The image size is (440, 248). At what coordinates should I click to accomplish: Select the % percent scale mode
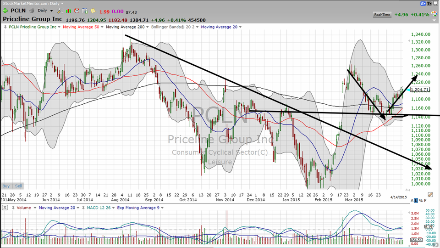click(421, 201)
